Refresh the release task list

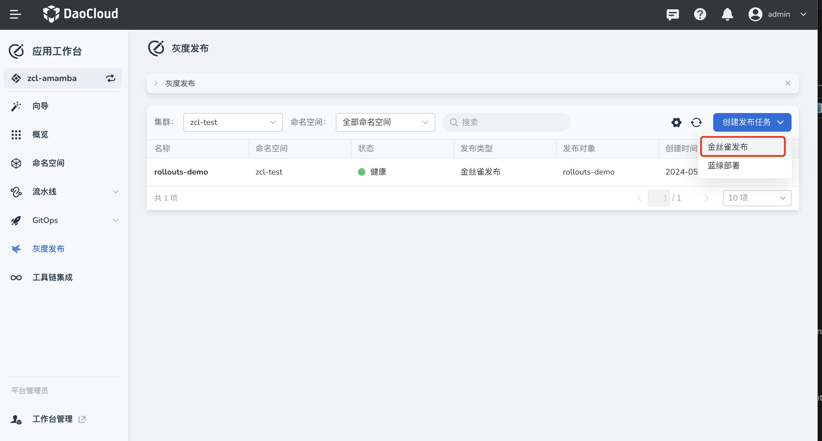point(696,122)
